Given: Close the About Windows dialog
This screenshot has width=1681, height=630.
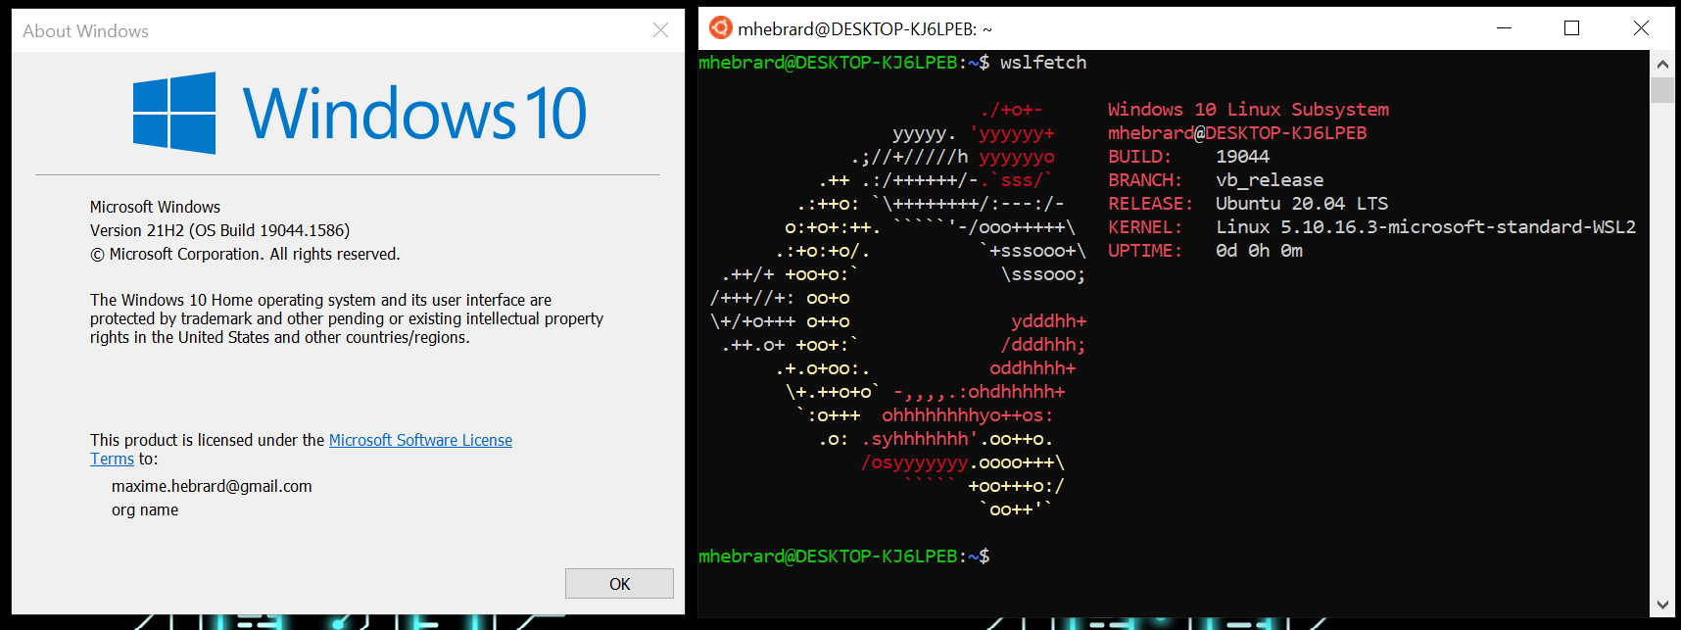Looking at the screenshot, I should coord(660,30).
